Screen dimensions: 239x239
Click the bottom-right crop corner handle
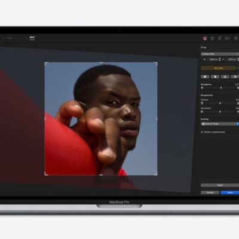pos(156,174)
